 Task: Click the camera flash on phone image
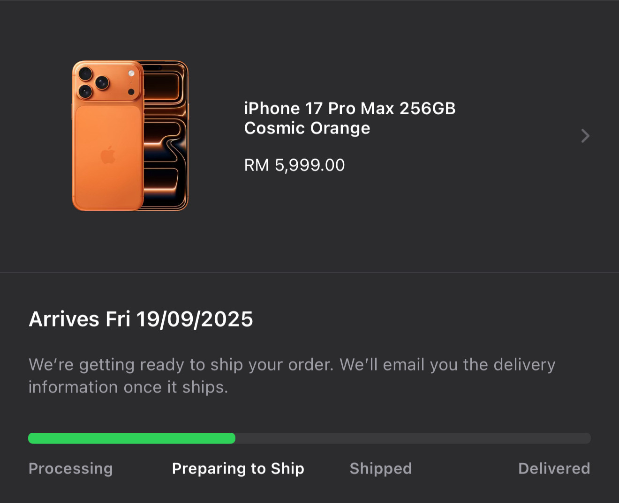click(x=131, y=74)
